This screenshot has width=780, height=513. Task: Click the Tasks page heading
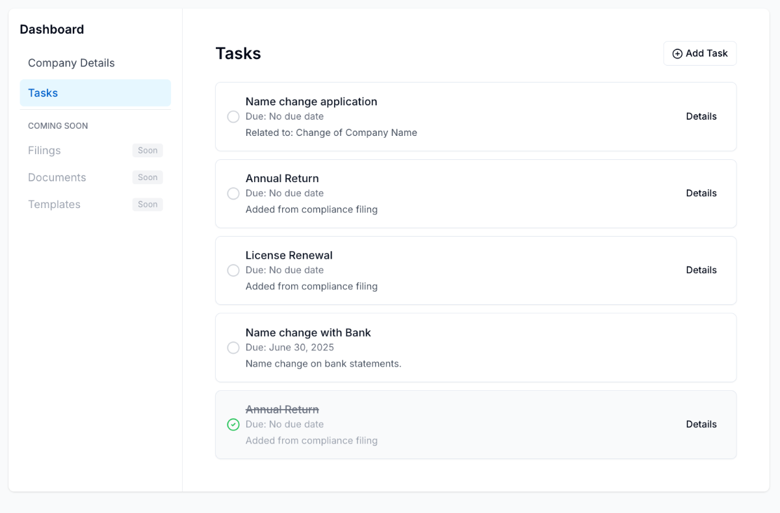coord(239,53)
